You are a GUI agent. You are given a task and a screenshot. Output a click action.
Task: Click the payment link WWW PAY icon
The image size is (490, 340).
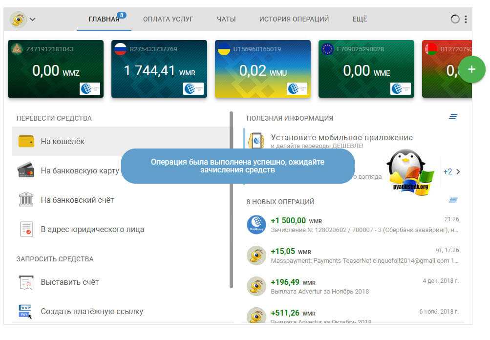tap(26, 311)
